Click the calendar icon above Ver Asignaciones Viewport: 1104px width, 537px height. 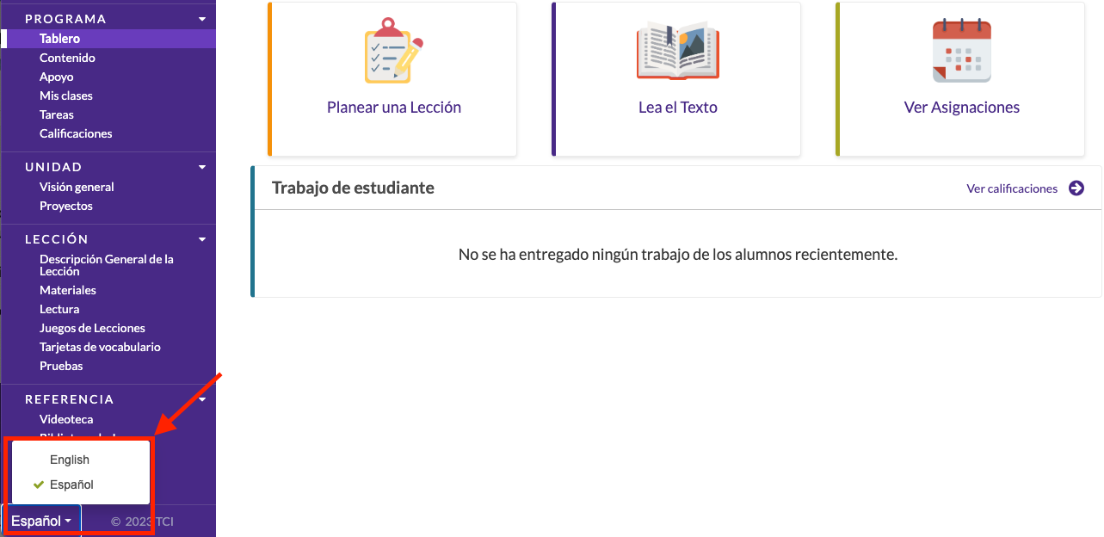tap(961, 50)
